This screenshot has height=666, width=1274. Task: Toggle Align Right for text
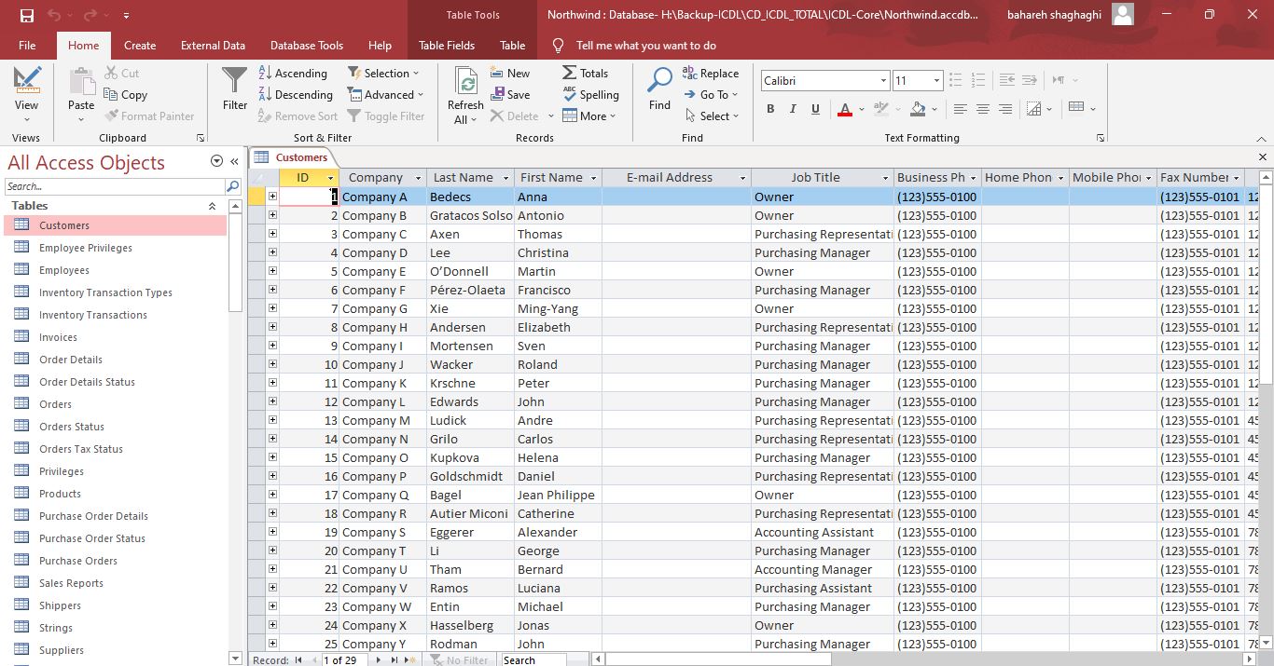point(1004,109)
